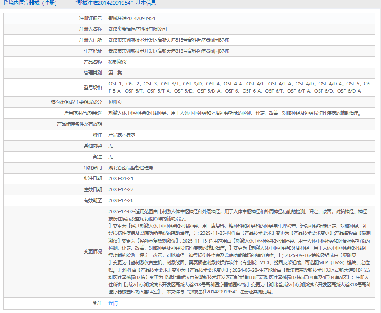Click the 型号规格 label
Screen dimensions: 381x313
pos(93,87)
